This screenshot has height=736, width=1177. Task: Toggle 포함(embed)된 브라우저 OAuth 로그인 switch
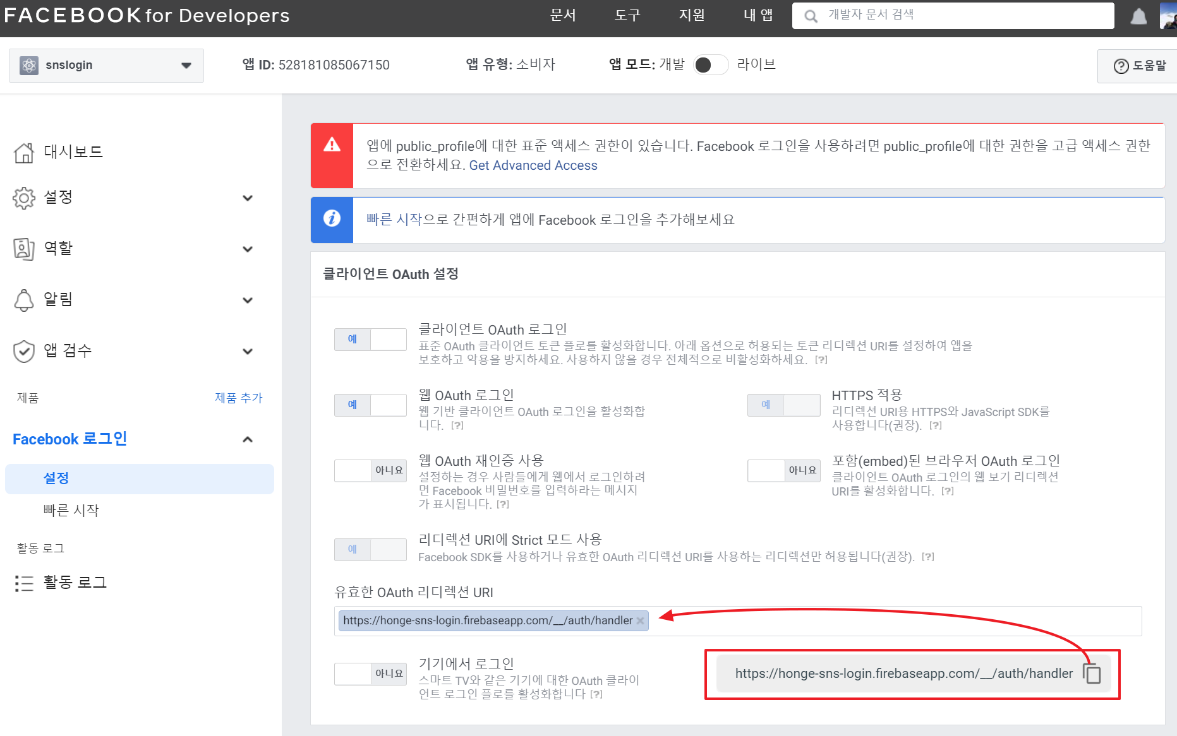(x=783, y=471)
